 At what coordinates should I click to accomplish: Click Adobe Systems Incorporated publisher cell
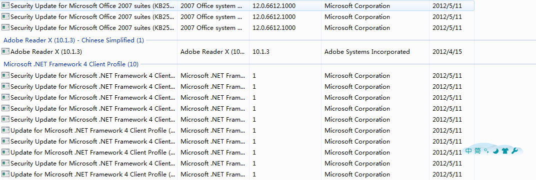(x=367, y=52)
